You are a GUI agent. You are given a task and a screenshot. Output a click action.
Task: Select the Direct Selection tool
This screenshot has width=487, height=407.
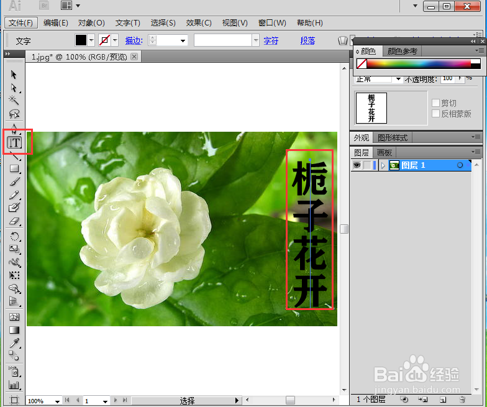14,88
